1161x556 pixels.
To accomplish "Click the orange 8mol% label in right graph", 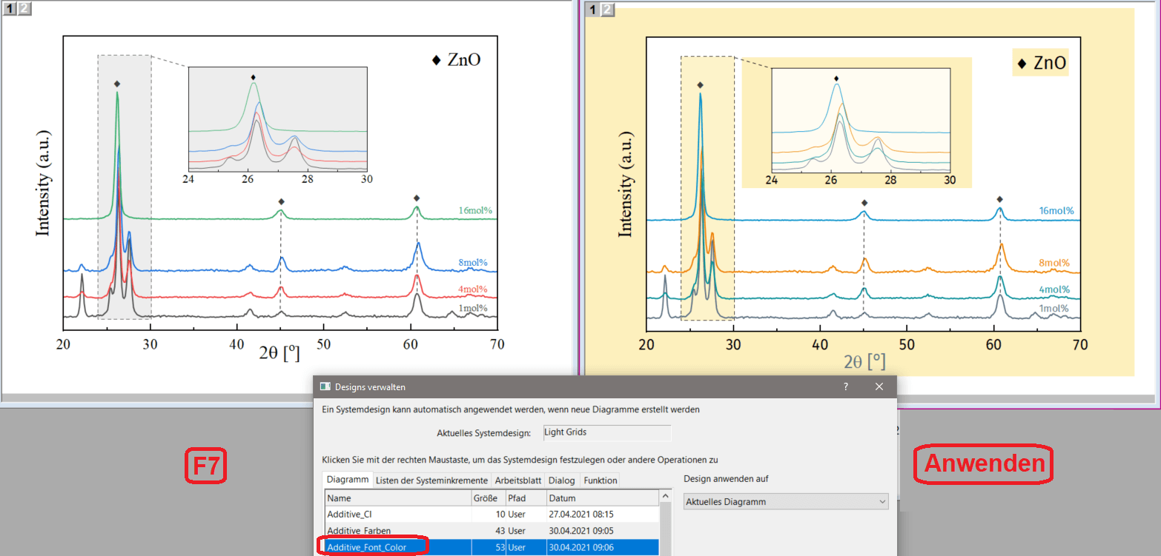I will pyautogui.click(x=1055, y=263).
